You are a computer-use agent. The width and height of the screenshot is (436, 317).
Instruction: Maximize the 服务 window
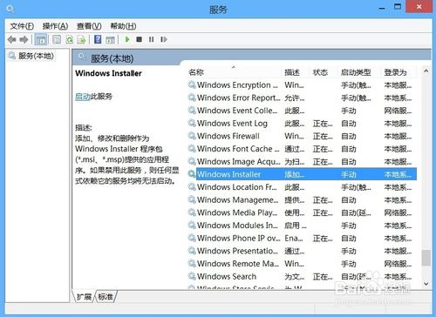click(x=398, y=7)
